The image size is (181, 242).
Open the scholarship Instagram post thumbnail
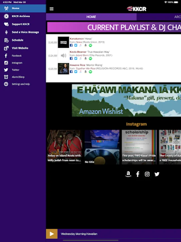[x=139, y=147]
